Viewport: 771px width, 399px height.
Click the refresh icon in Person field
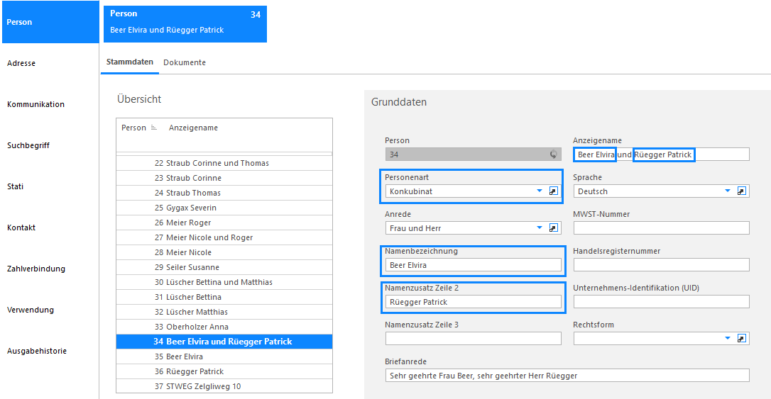553,154
